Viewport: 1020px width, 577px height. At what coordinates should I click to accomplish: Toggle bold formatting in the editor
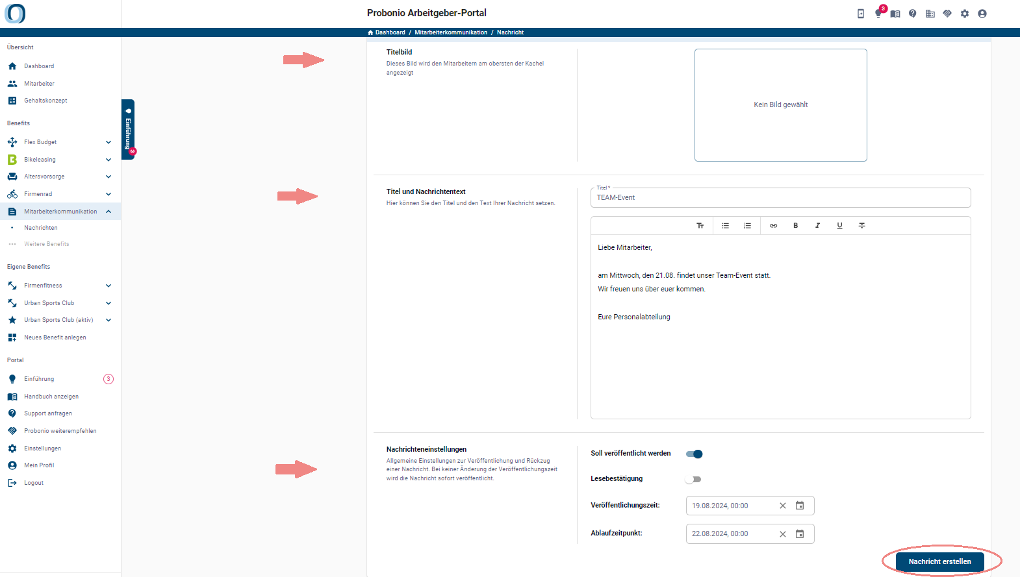(796, 226)
